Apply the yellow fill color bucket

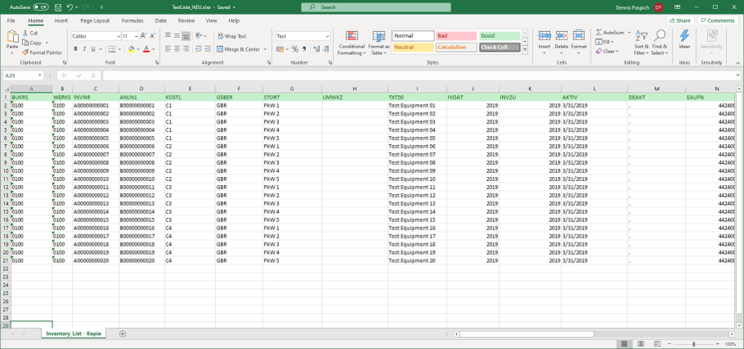pos(131,49)
